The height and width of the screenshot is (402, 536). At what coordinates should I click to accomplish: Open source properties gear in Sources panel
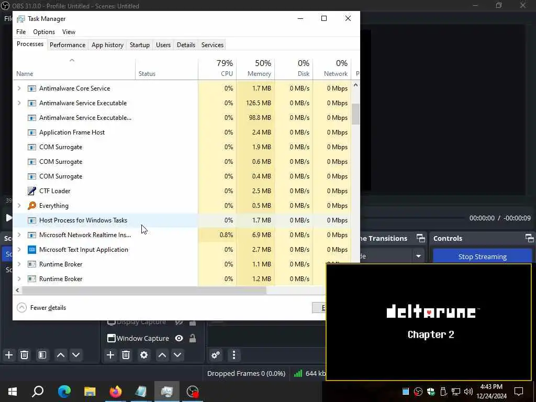[144, 355]
